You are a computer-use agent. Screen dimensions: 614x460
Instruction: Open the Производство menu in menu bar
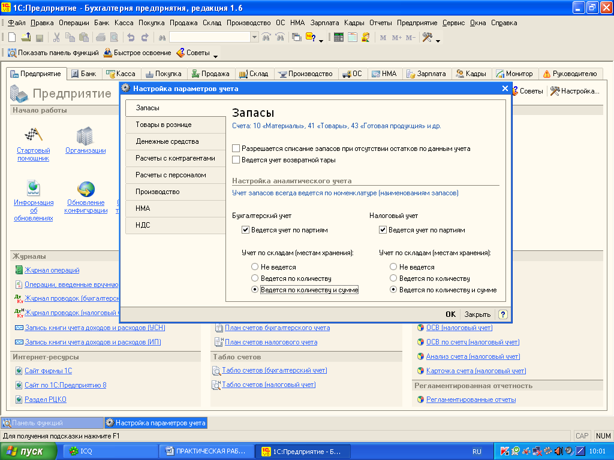pos(249,23)
